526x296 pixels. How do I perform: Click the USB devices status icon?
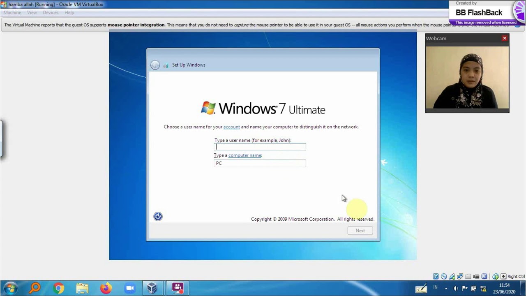coord(452,276)
